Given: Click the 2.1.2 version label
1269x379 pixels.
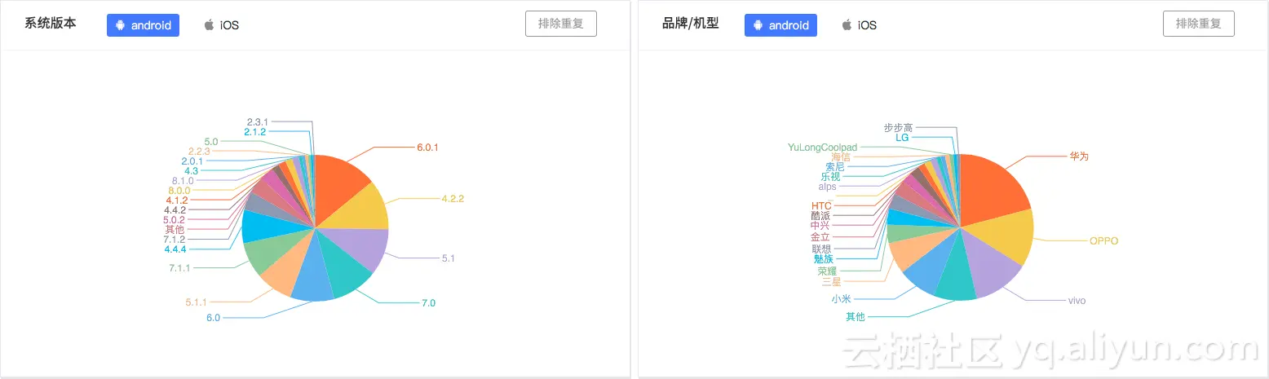Looking at the screenshot, I should coord(254,131).
